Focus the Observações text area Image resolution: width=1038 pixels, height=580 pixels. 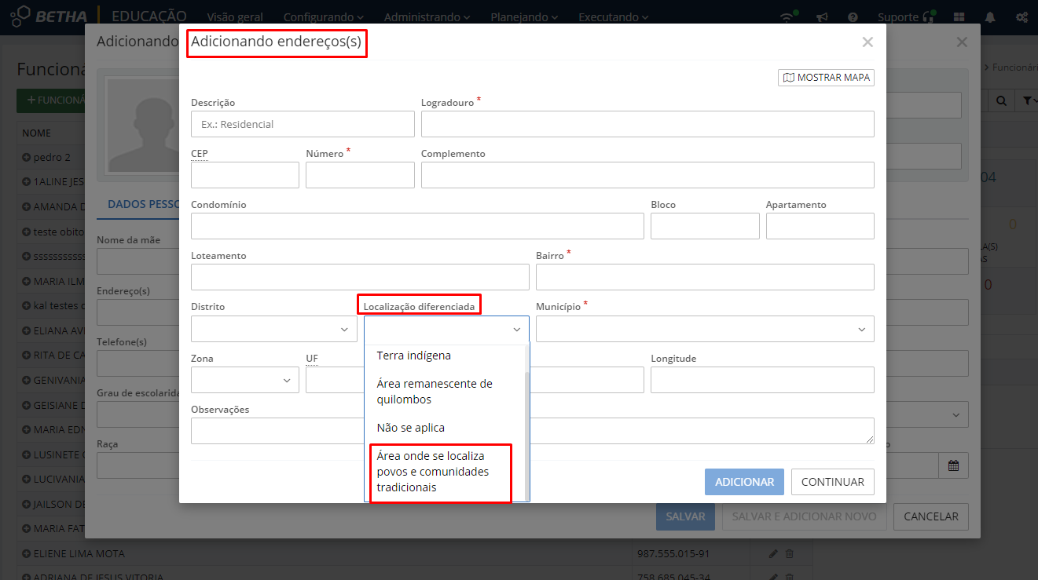point(533,431)
